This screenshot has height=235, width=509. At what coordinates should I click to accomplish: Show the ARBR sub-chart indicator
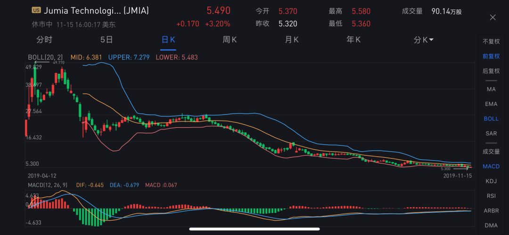tap(491, 211)
